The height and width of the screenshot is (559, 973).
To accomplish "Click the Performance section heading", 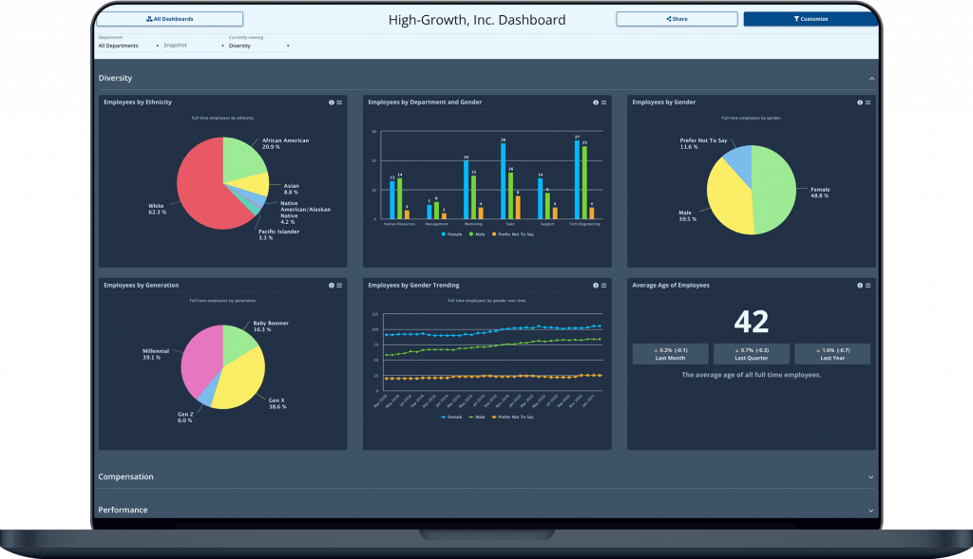I will tap(123, 510).
